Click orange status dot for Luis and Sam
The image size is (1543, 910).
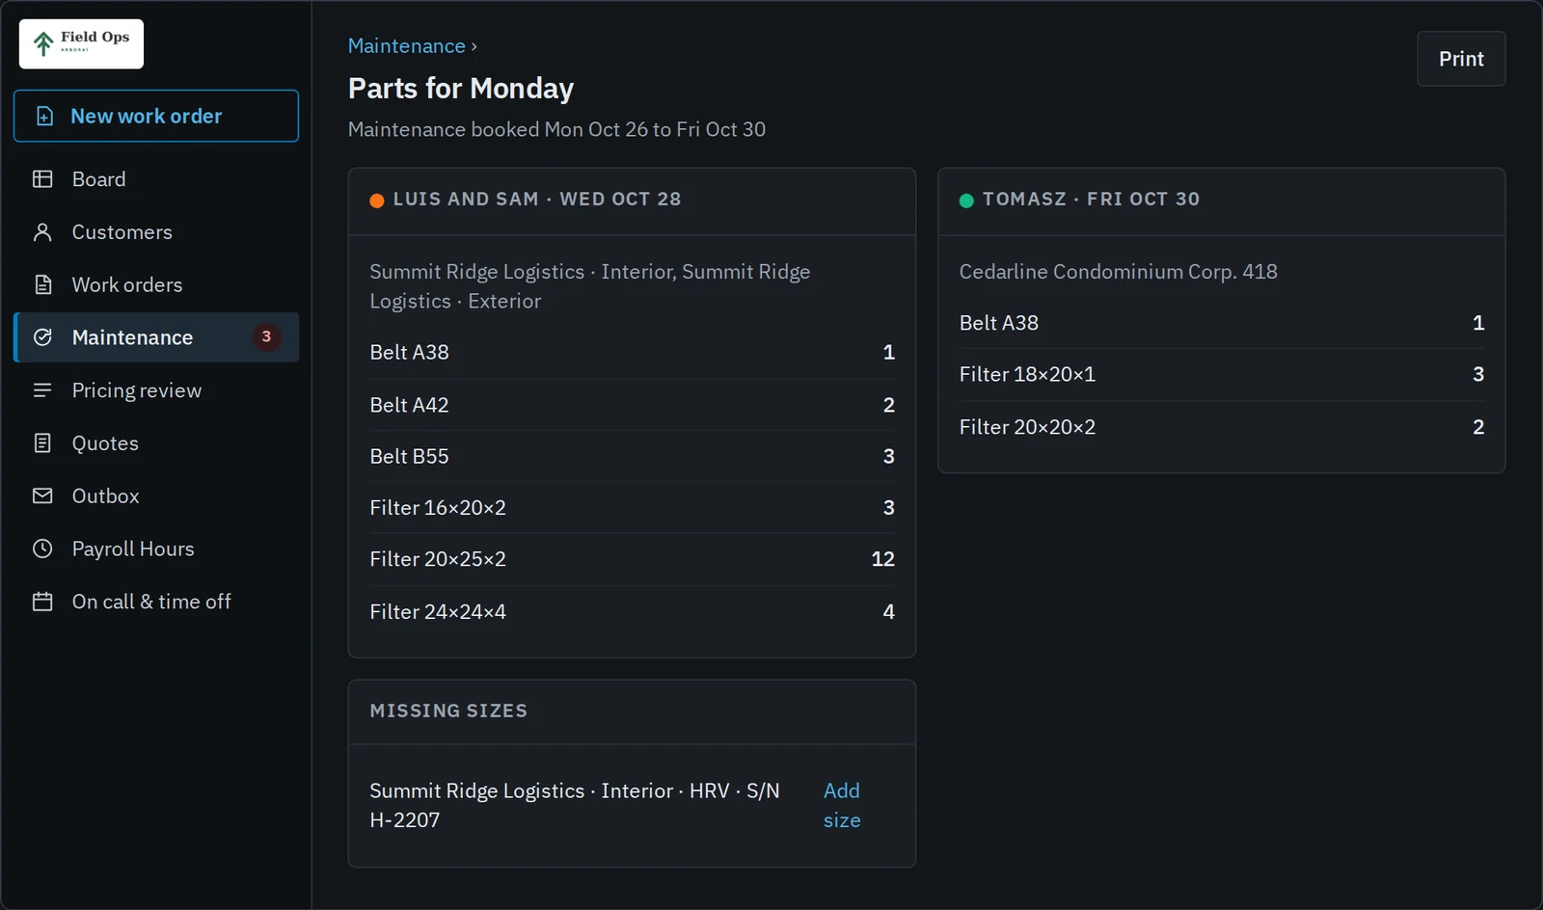(x=377, y=201)
